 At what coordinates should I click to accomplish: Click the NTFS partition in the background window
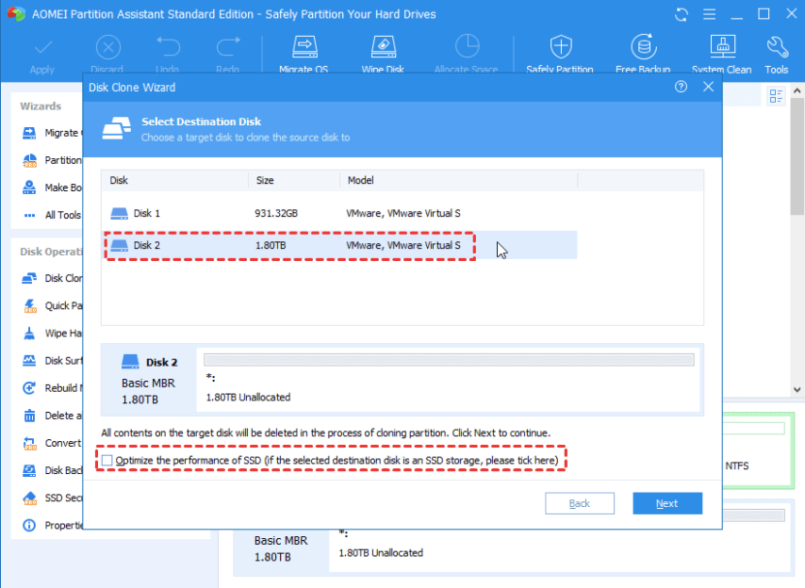point(758,450)
